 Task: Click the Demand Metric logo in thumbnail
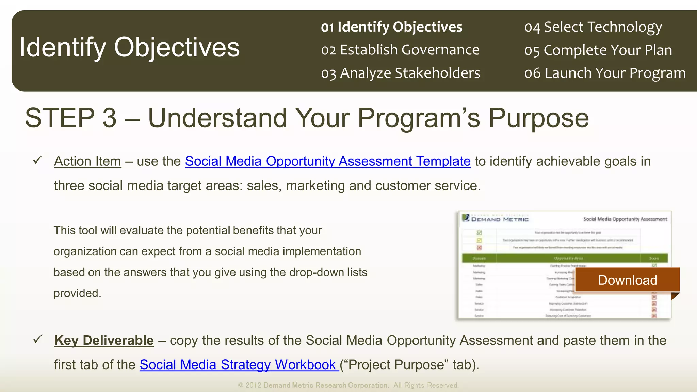[495, 218]
